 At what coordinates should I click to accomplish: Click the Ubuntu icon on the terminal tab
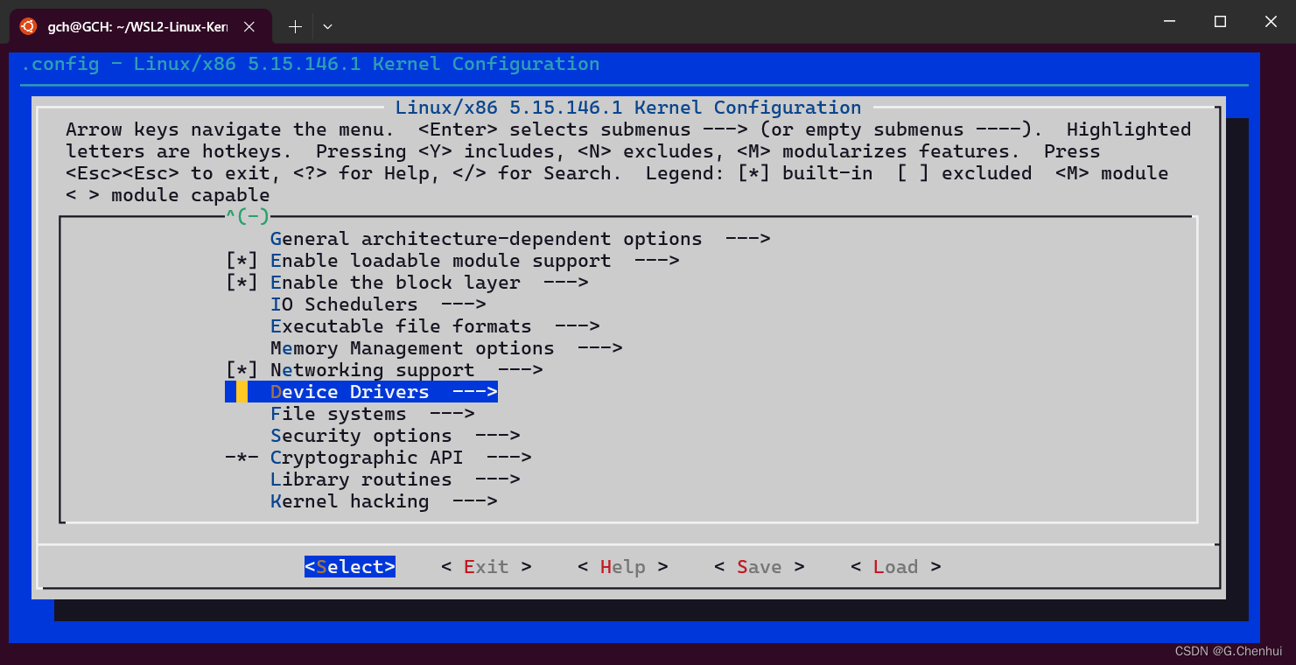pyautogui.click(x=28, y=27)
